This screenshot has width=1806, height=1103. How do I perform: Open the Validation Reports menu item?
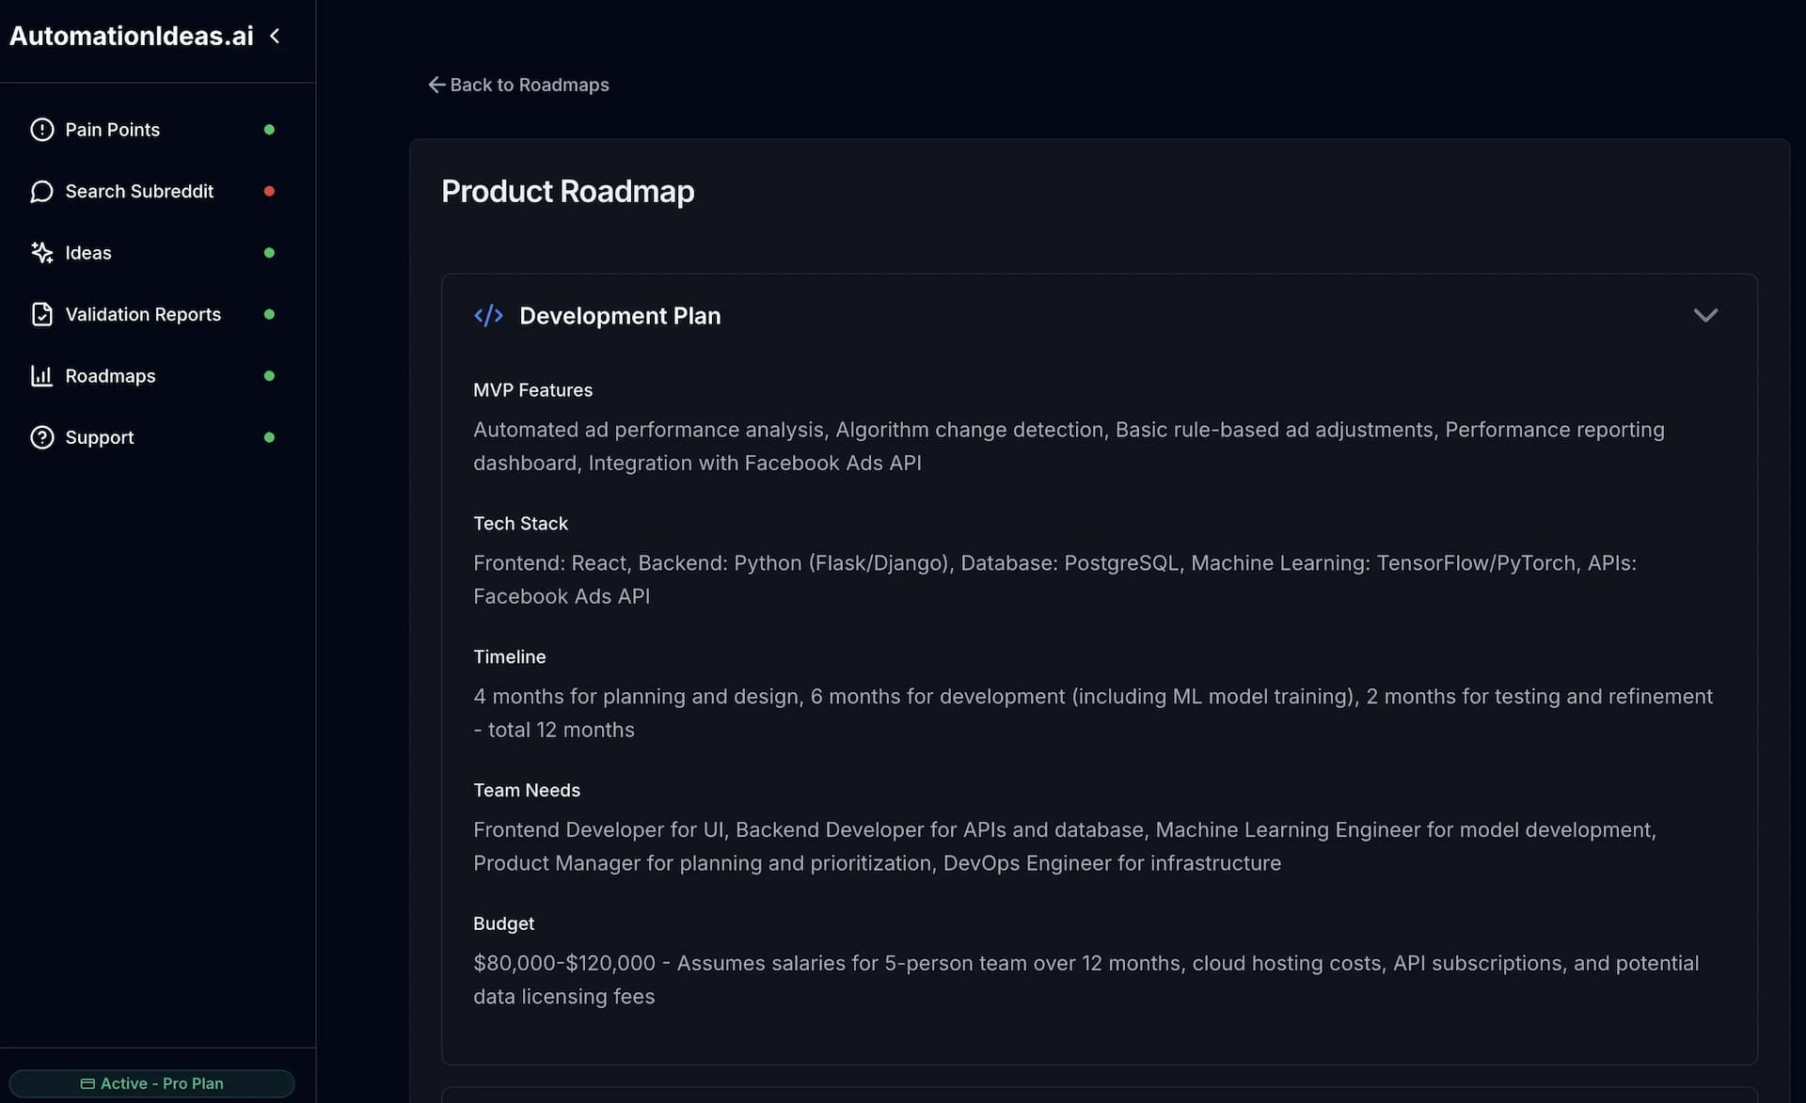[143, 314]
